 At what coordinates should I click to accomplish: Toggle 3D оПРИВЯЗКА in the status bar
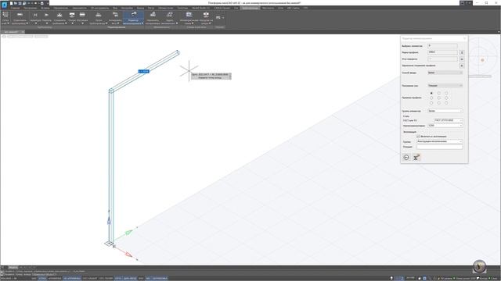pos(72,279)
